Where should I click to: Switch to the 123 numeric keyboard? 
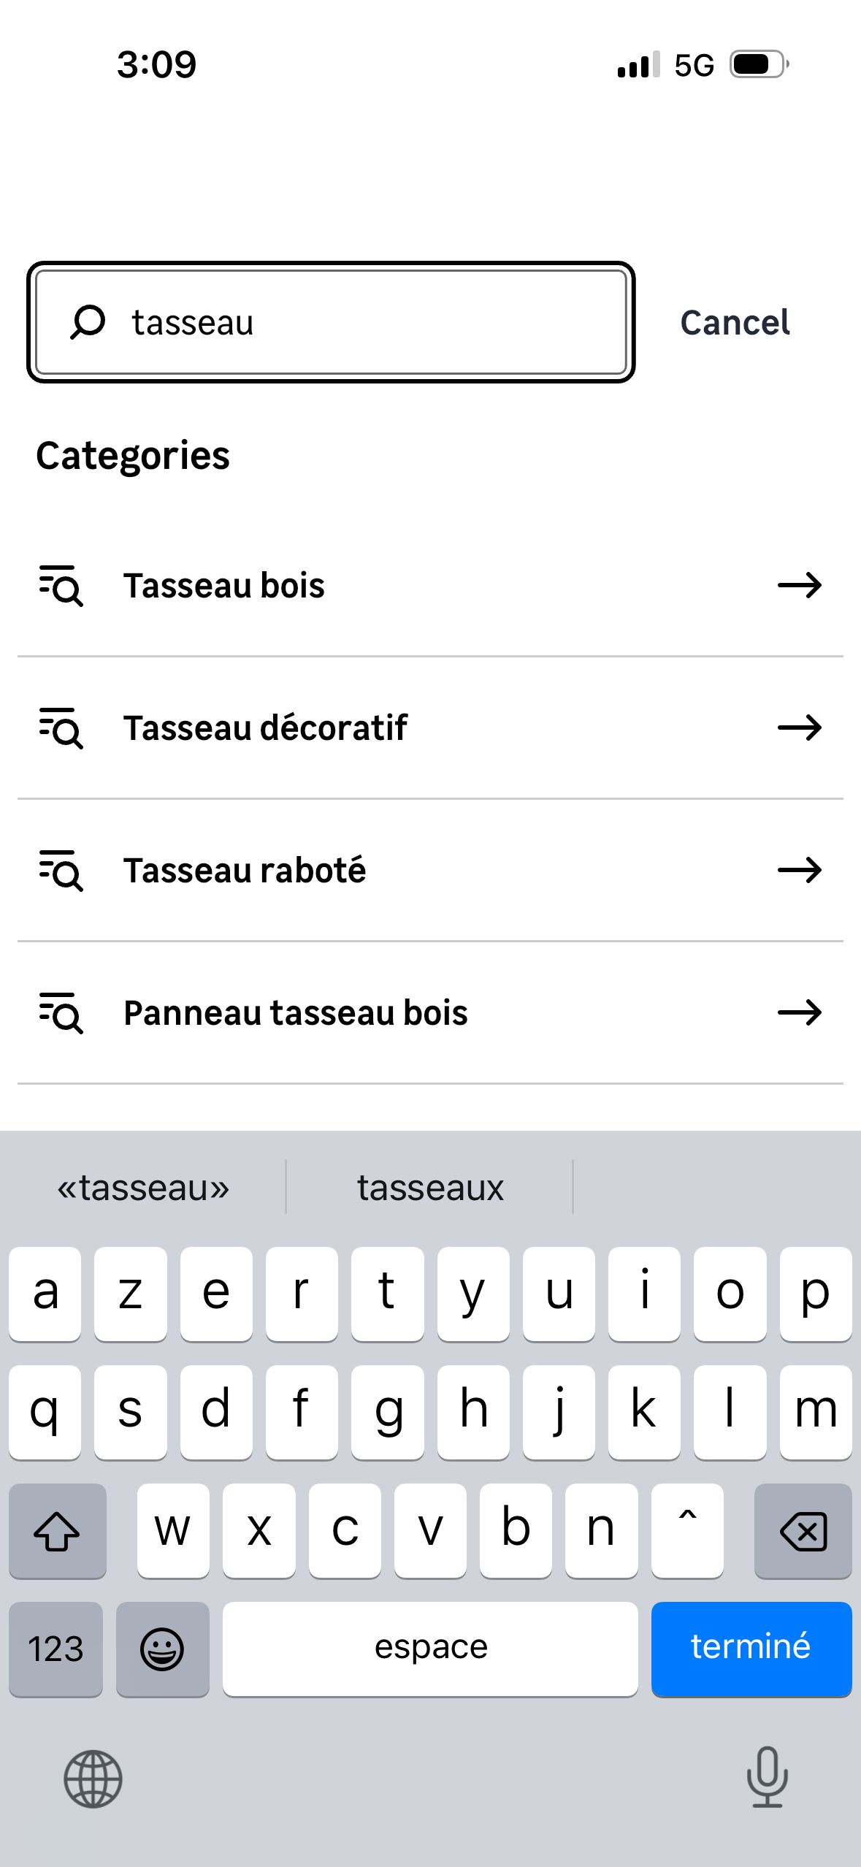pos(56,1648)
